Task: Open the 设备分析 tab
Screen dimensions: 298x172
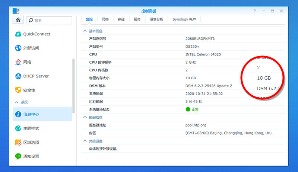Action: [x=156, y=19]
